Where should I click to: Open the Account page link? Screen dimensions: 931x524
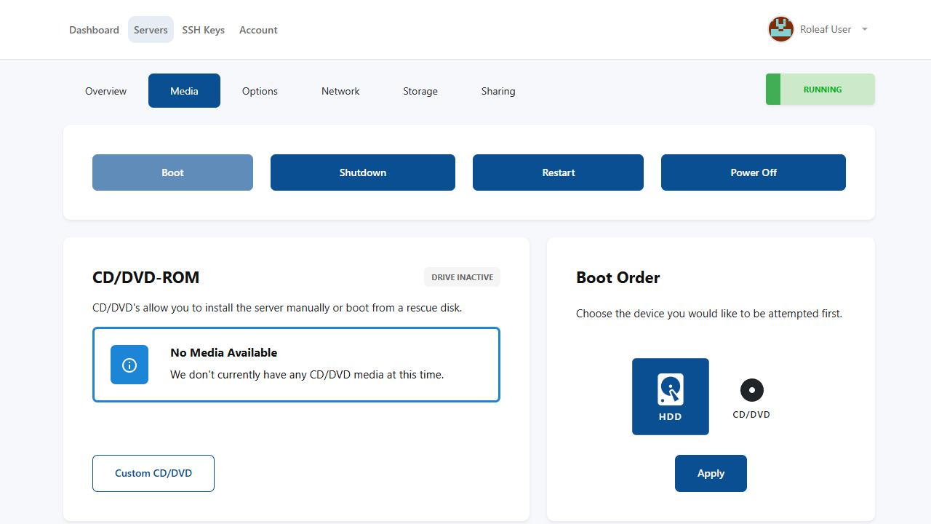pos(258,30)
